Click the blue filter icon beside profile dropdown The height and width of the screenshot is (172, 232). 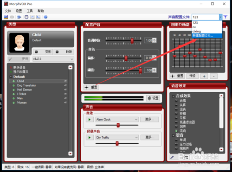226,17
